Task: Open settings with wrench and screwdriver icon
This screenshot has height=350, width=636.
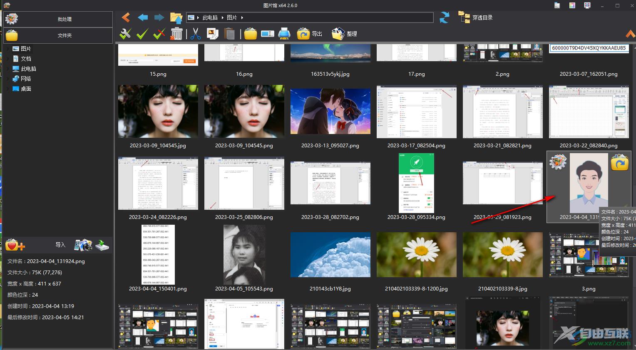Action: [125, 34]
